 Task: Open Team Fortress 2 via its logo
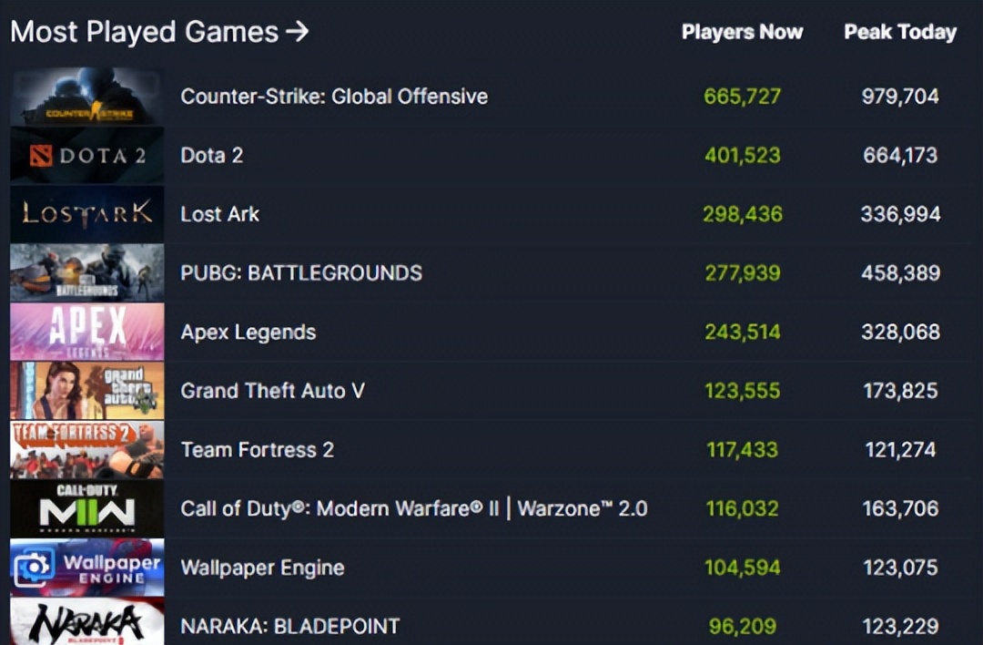tap(86, 449)
